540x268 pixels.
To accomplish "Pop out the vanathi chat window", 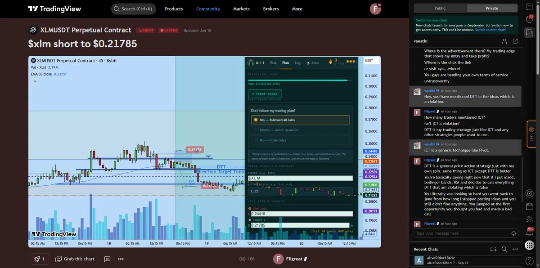I will 515,41.
